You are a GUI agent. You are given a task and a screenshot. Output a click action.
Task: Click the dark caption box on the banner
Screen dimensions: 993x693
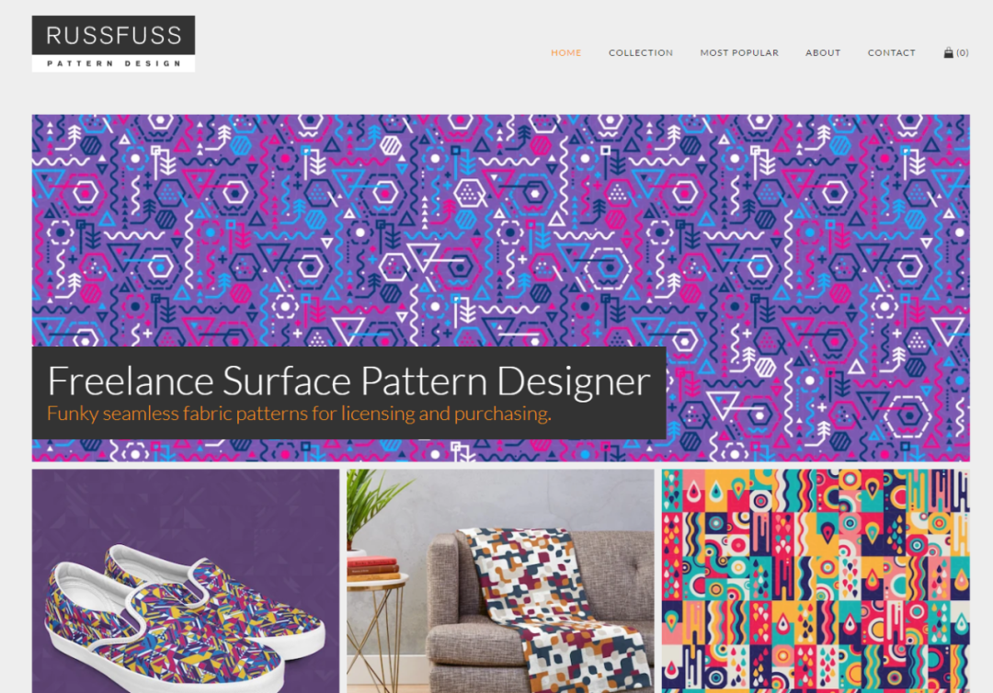(x=349, y=392)
